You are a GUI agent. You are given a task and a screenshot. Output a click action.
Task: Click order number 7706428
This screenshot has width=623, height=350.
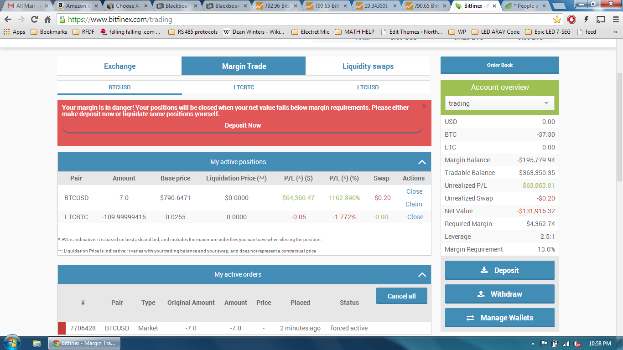tap(83, 328)
